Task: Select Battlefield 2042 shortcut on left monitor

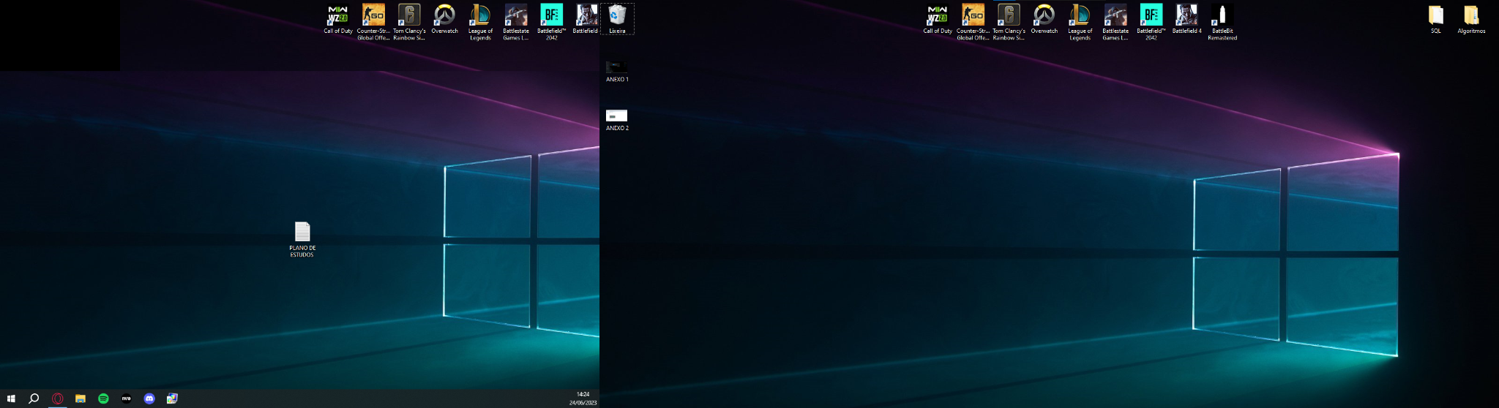Action: (x=551, y=22)
